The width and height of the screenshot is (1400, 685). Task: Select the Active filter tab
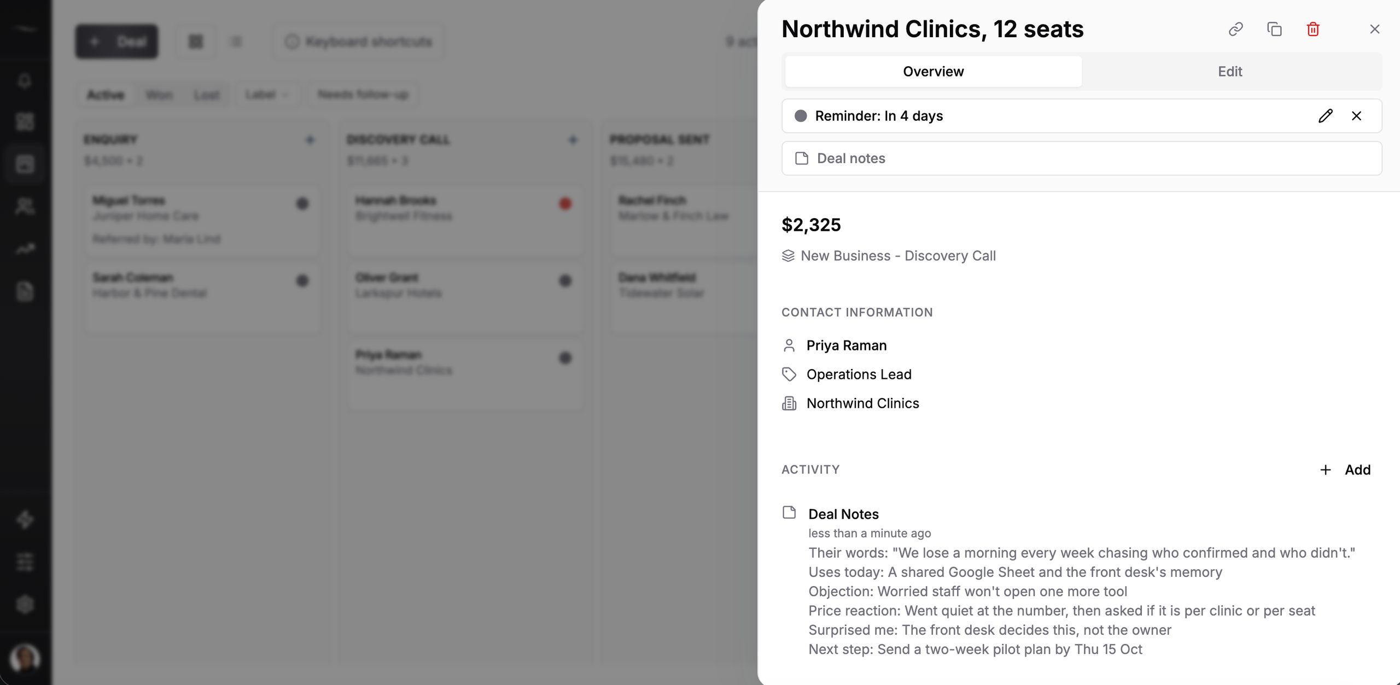(106, 95)
